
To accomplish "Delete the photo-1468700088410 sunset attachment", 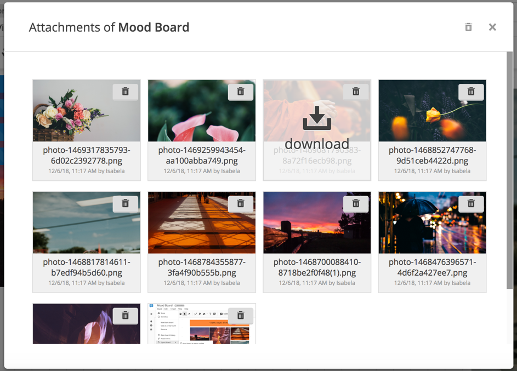I will (356, 203).
